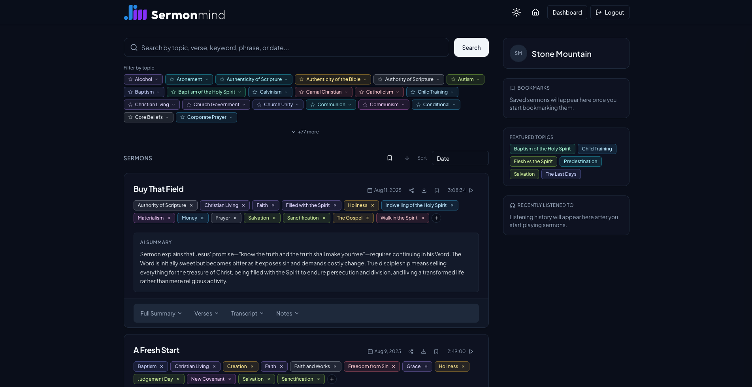
Task: Bookmark the Buy That Field sermon
Action: 437,190
